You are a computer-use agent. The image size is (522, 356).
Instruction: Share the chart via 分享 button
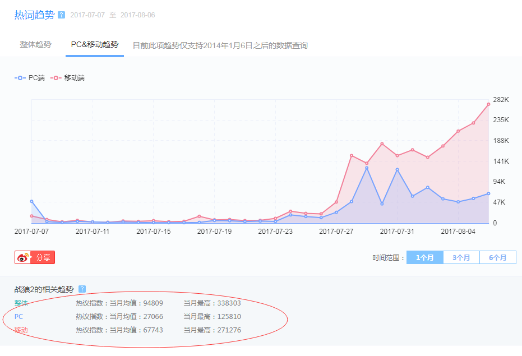(35, 257)
